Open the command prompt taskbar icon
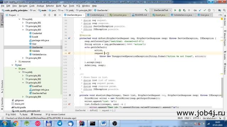The image size is (227, 127). tap(93, 123)
